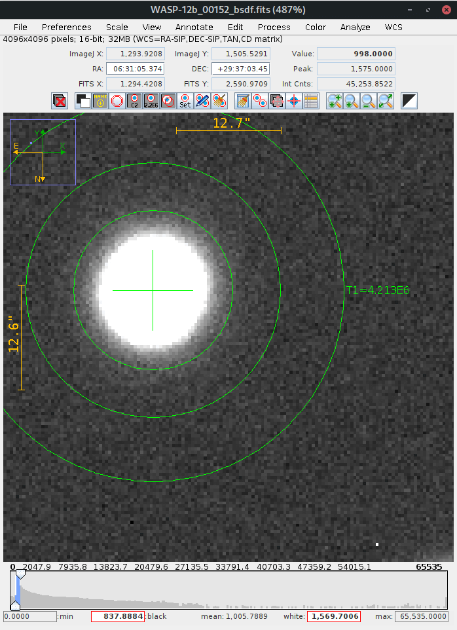Click the mean: 1,005.7889 readout

click(x=234, y=616)
